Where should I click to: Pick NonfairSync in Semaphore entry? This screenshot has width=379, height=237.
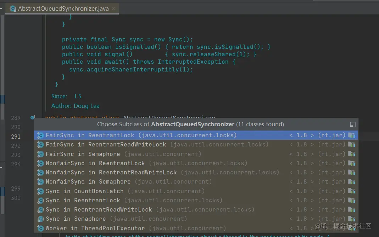(196, 181)
